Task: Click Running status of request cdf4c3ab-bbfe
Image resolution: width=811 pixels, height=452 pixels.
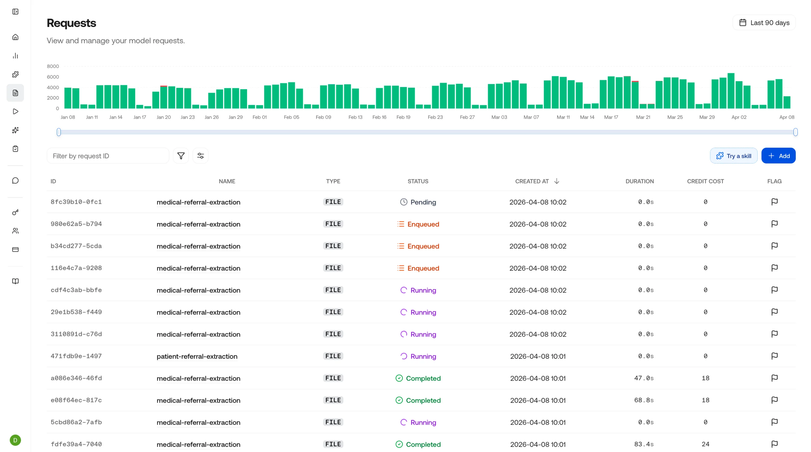Action: click(x=418, y=290)
